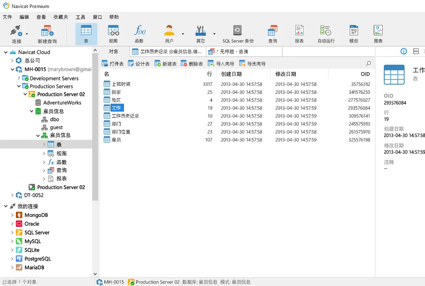Image resolution: width=425 pixels, height=286 pixels.
Task: Show the info panel via blue info icon
Action: point(404,51)
